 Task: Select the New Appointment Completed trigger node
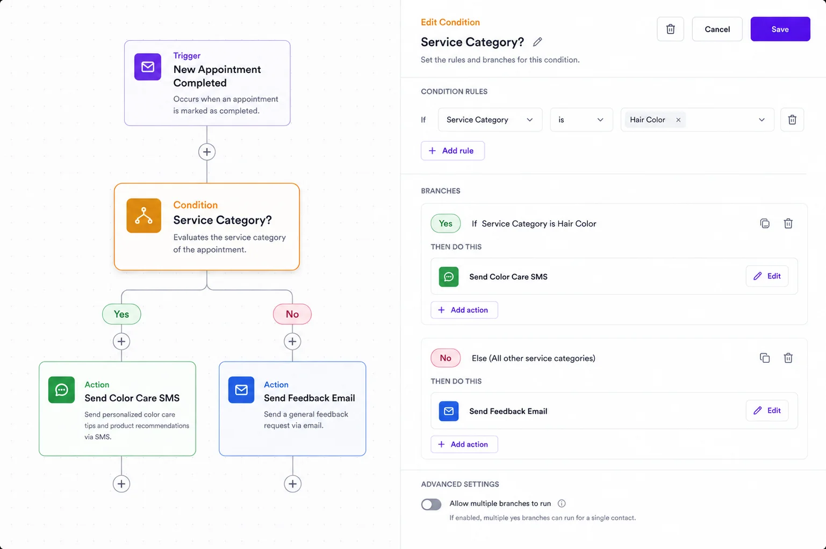tap(207, 83)
